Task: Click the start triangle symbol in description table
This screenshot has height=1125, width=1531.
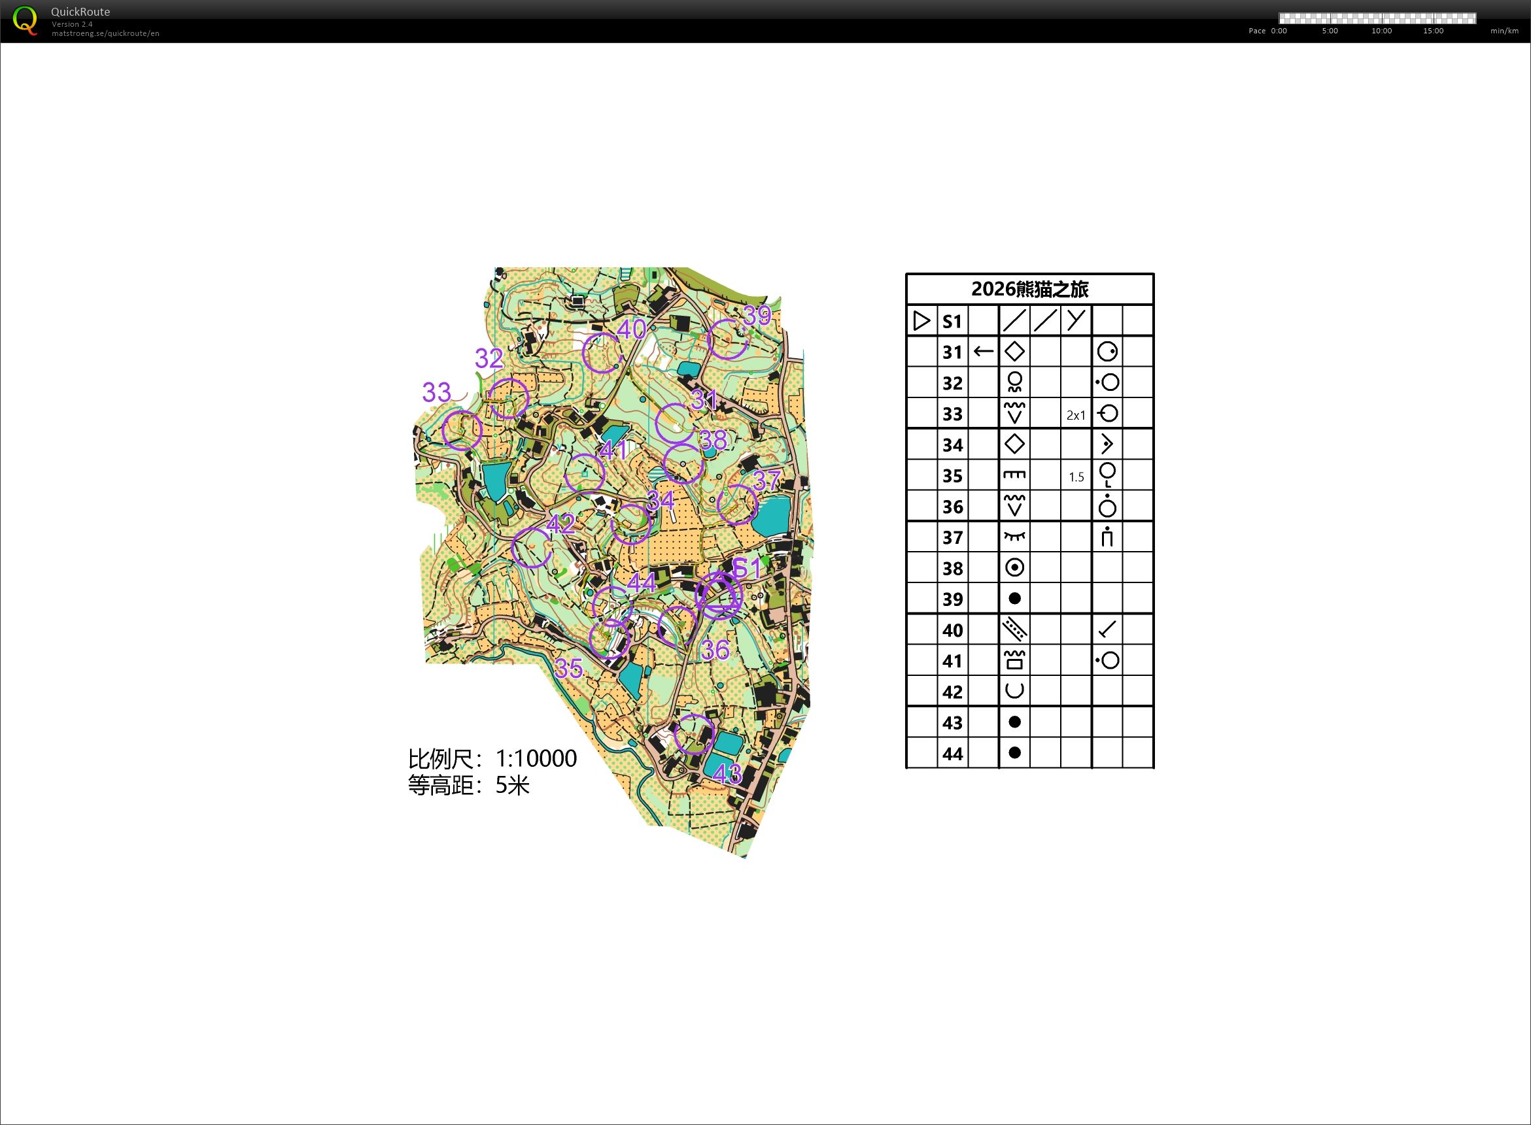Action: pos(921,321)
